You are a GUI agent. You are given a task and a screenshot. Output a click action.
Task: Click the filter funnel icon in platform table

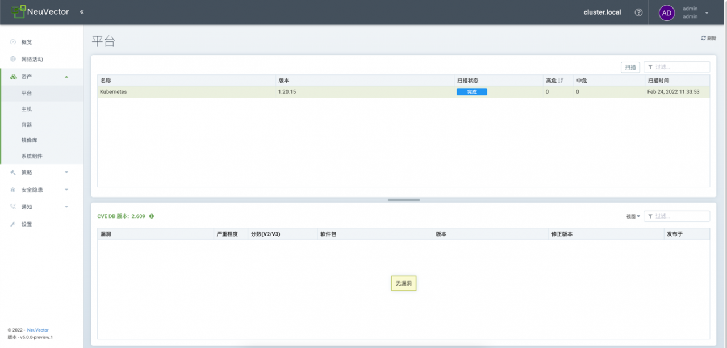click(650, 67)
